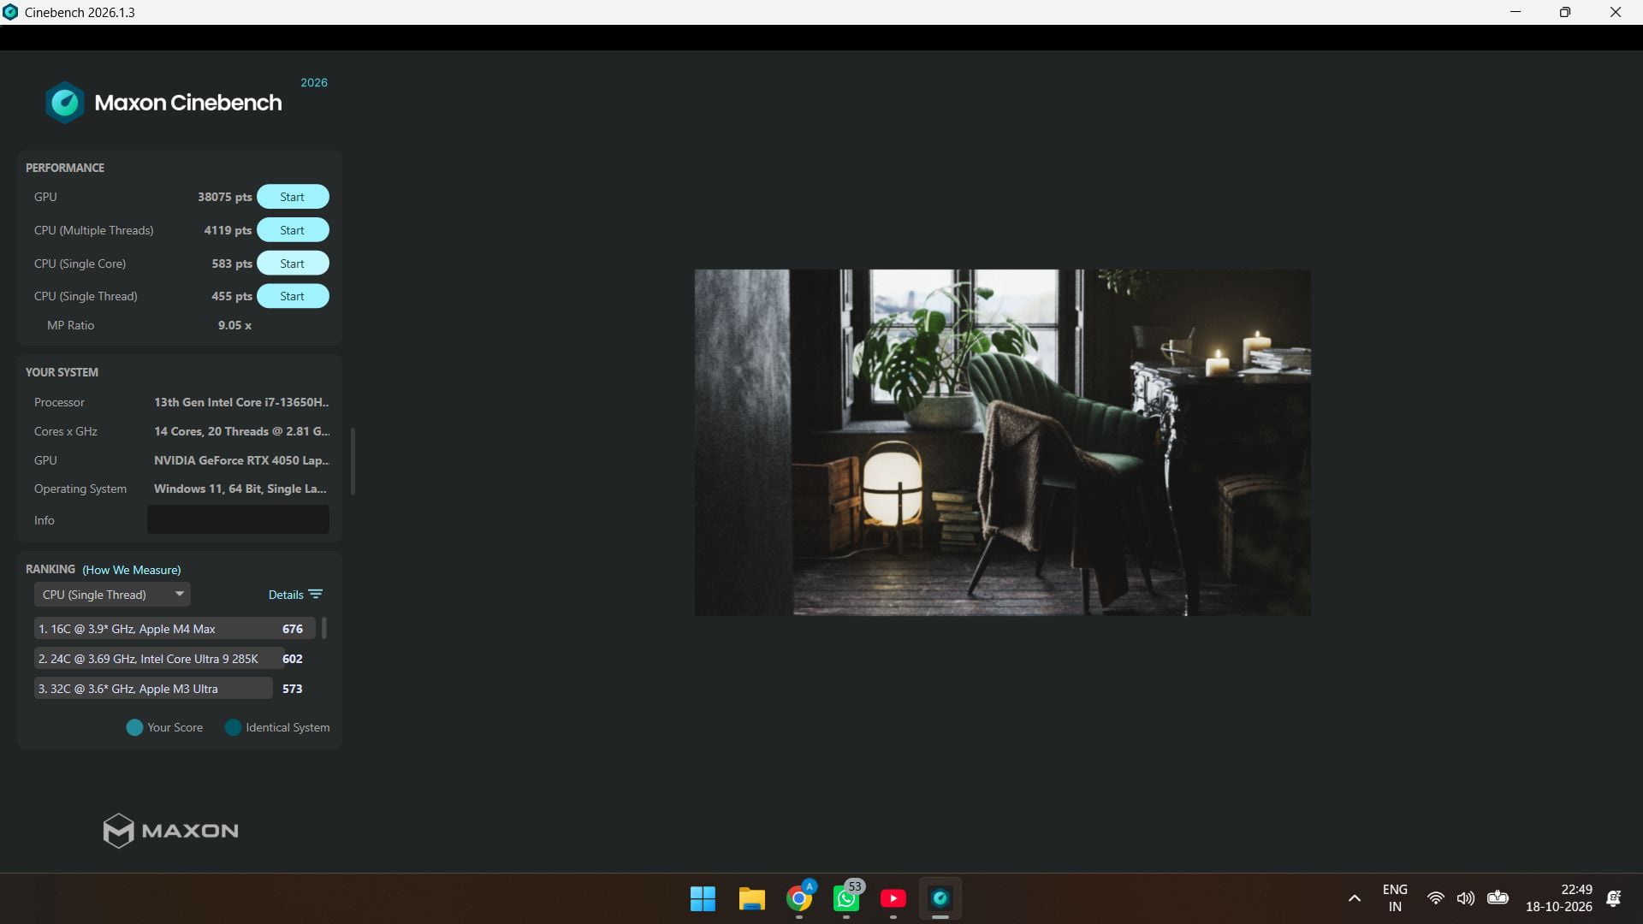Screen dimensions: 1643x924
Task: Open the clock and date panel
Action: coord(1559,898)
